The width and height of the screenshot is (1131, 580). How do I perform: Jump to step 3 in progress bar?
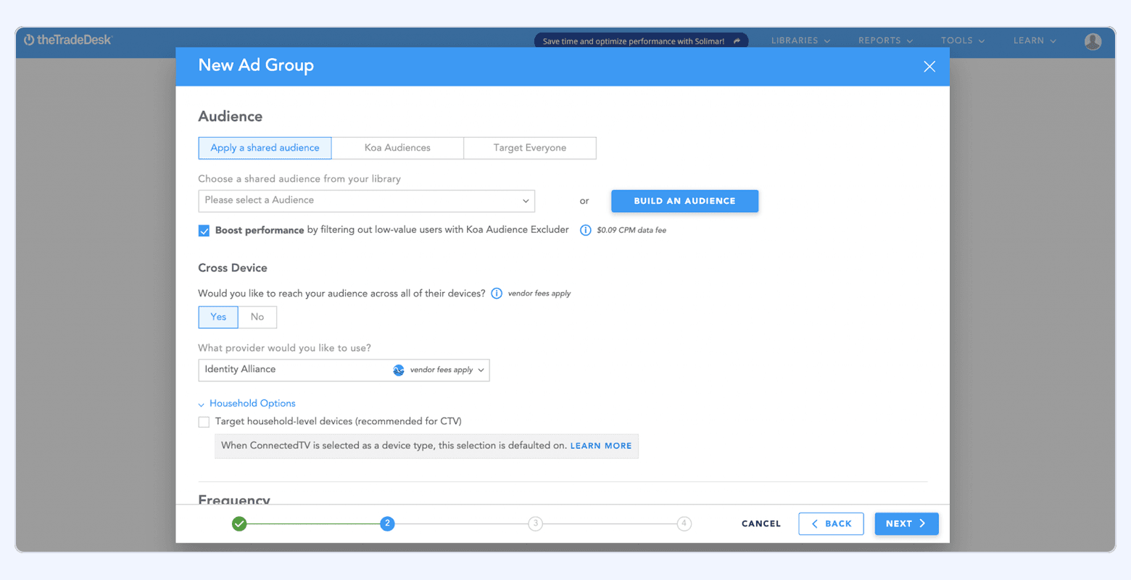pos(535,523)
